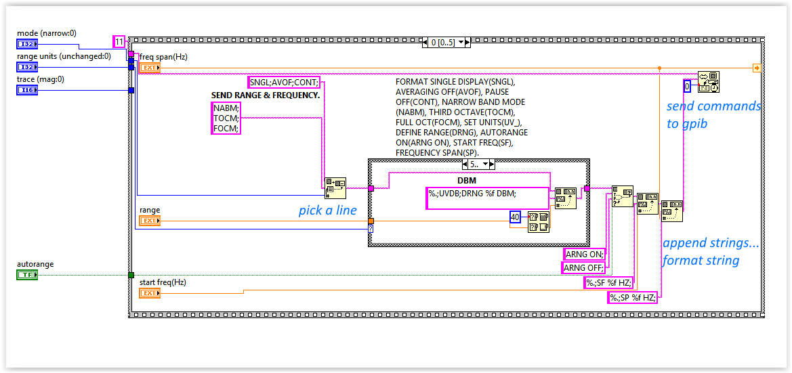Screen dimensions: 792x373
Task: Click the numeric constant 0 near GPIB write
Action: point(687,87)
